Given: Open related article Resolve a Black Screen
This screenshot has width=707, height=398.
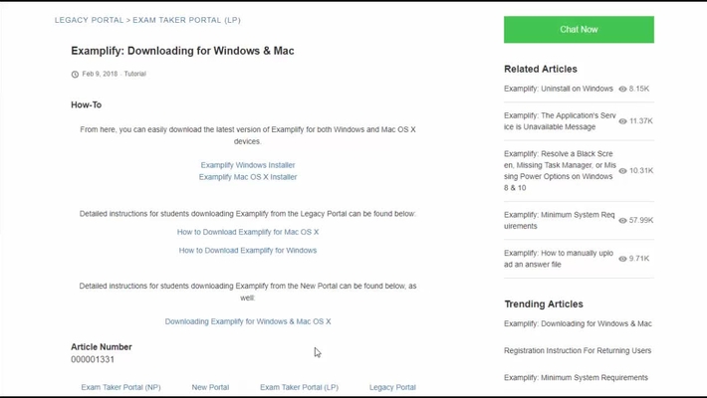Looking at the screenshot, I should pyautogui.click(x=560, y=171).
